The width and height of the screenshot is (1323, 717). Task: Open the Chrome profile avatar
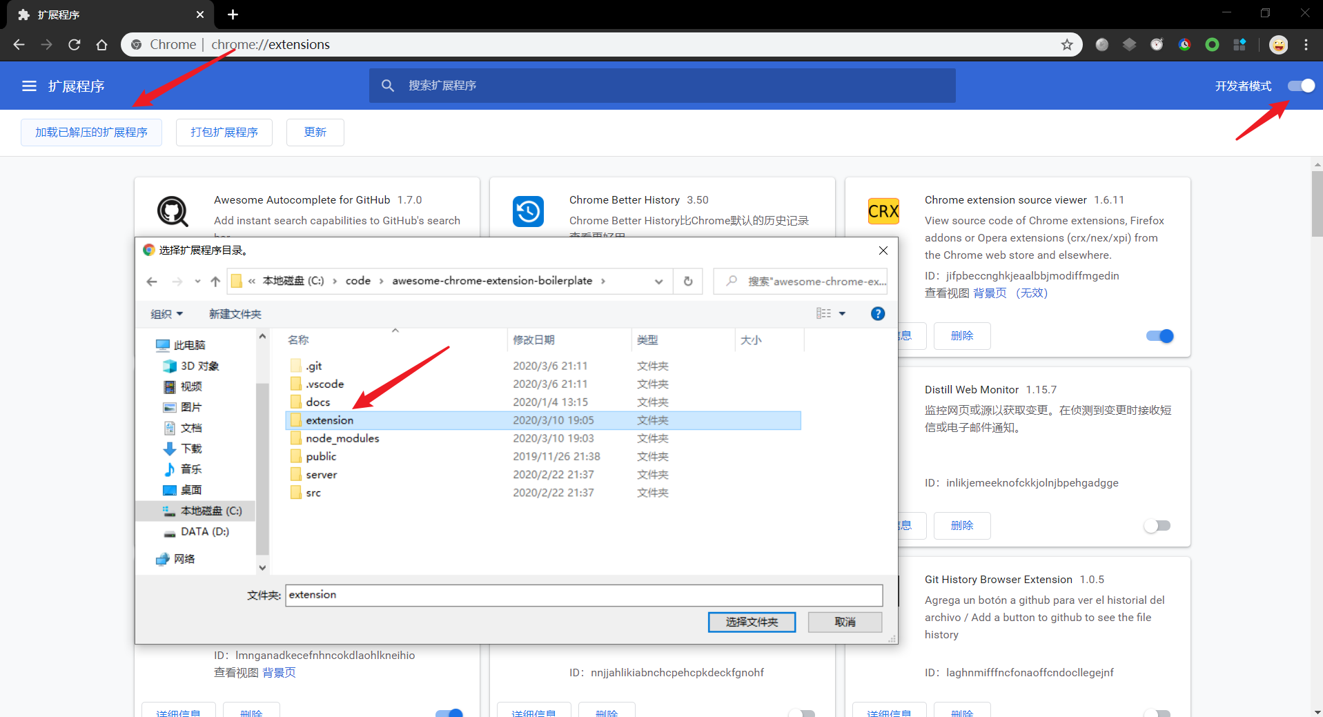click(1279, 45)
